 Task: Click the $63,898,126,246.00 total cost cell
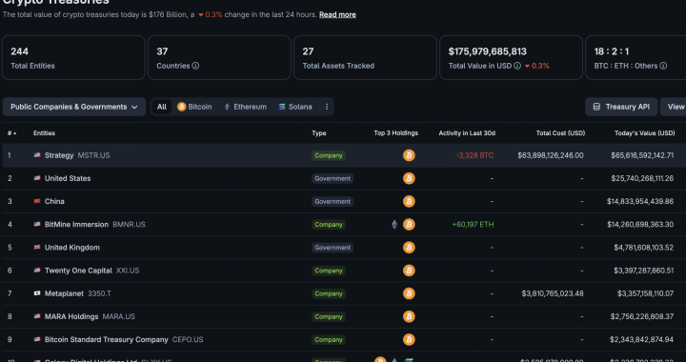click(x=551, y=155)
